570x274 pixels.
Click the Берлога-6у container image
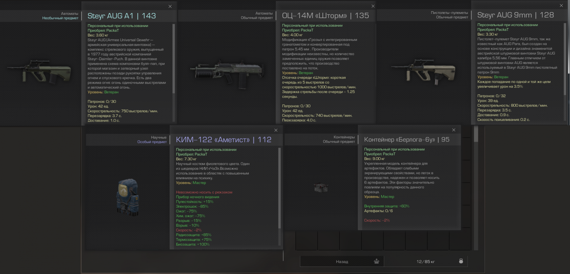click(x=321, y=188)
